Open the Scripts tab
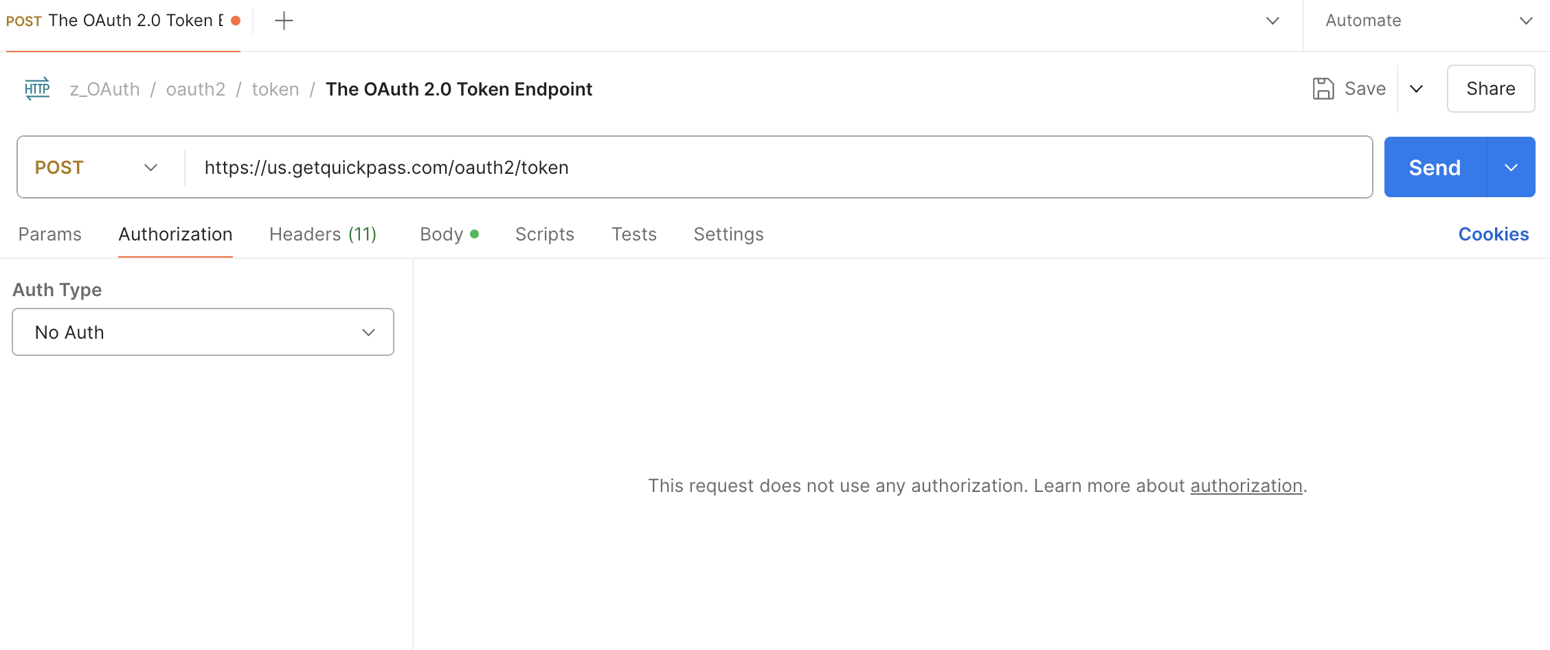1550x650 pixels. (545, 234)
